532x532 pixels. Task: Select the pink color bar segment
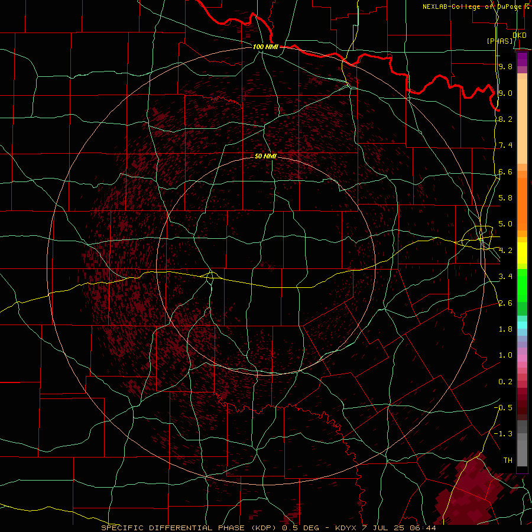coord(522,358)
